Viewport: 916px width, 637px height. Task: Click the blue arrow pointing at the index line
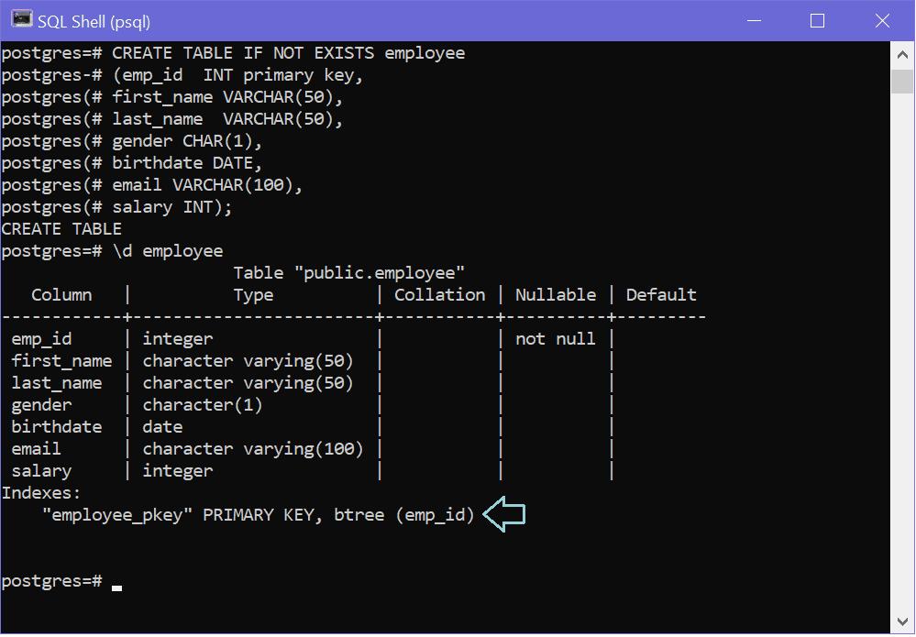pos(503,514)
